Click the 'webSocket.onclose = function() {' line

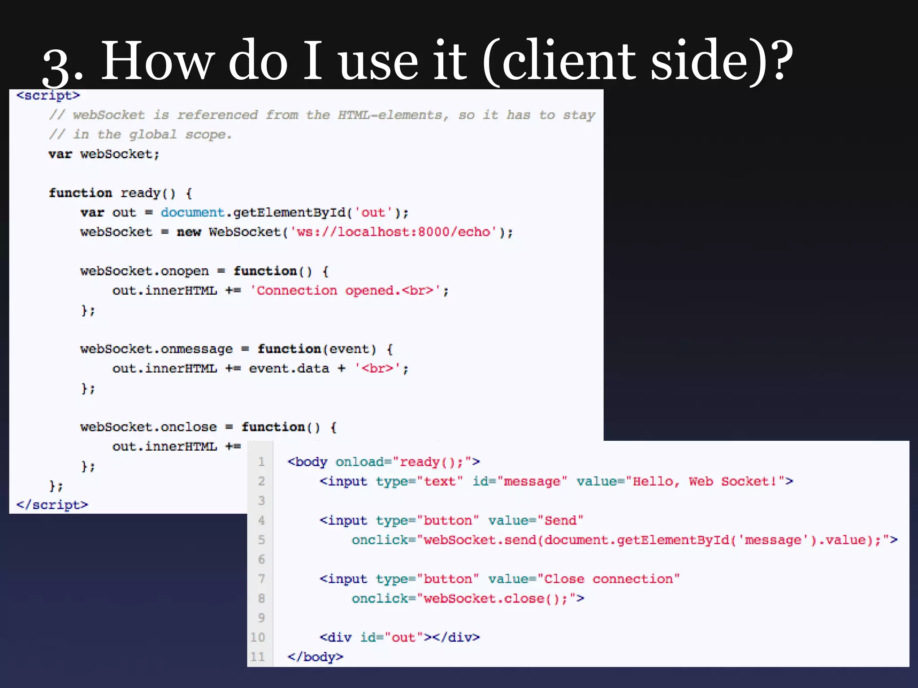[x=209, y=427]
